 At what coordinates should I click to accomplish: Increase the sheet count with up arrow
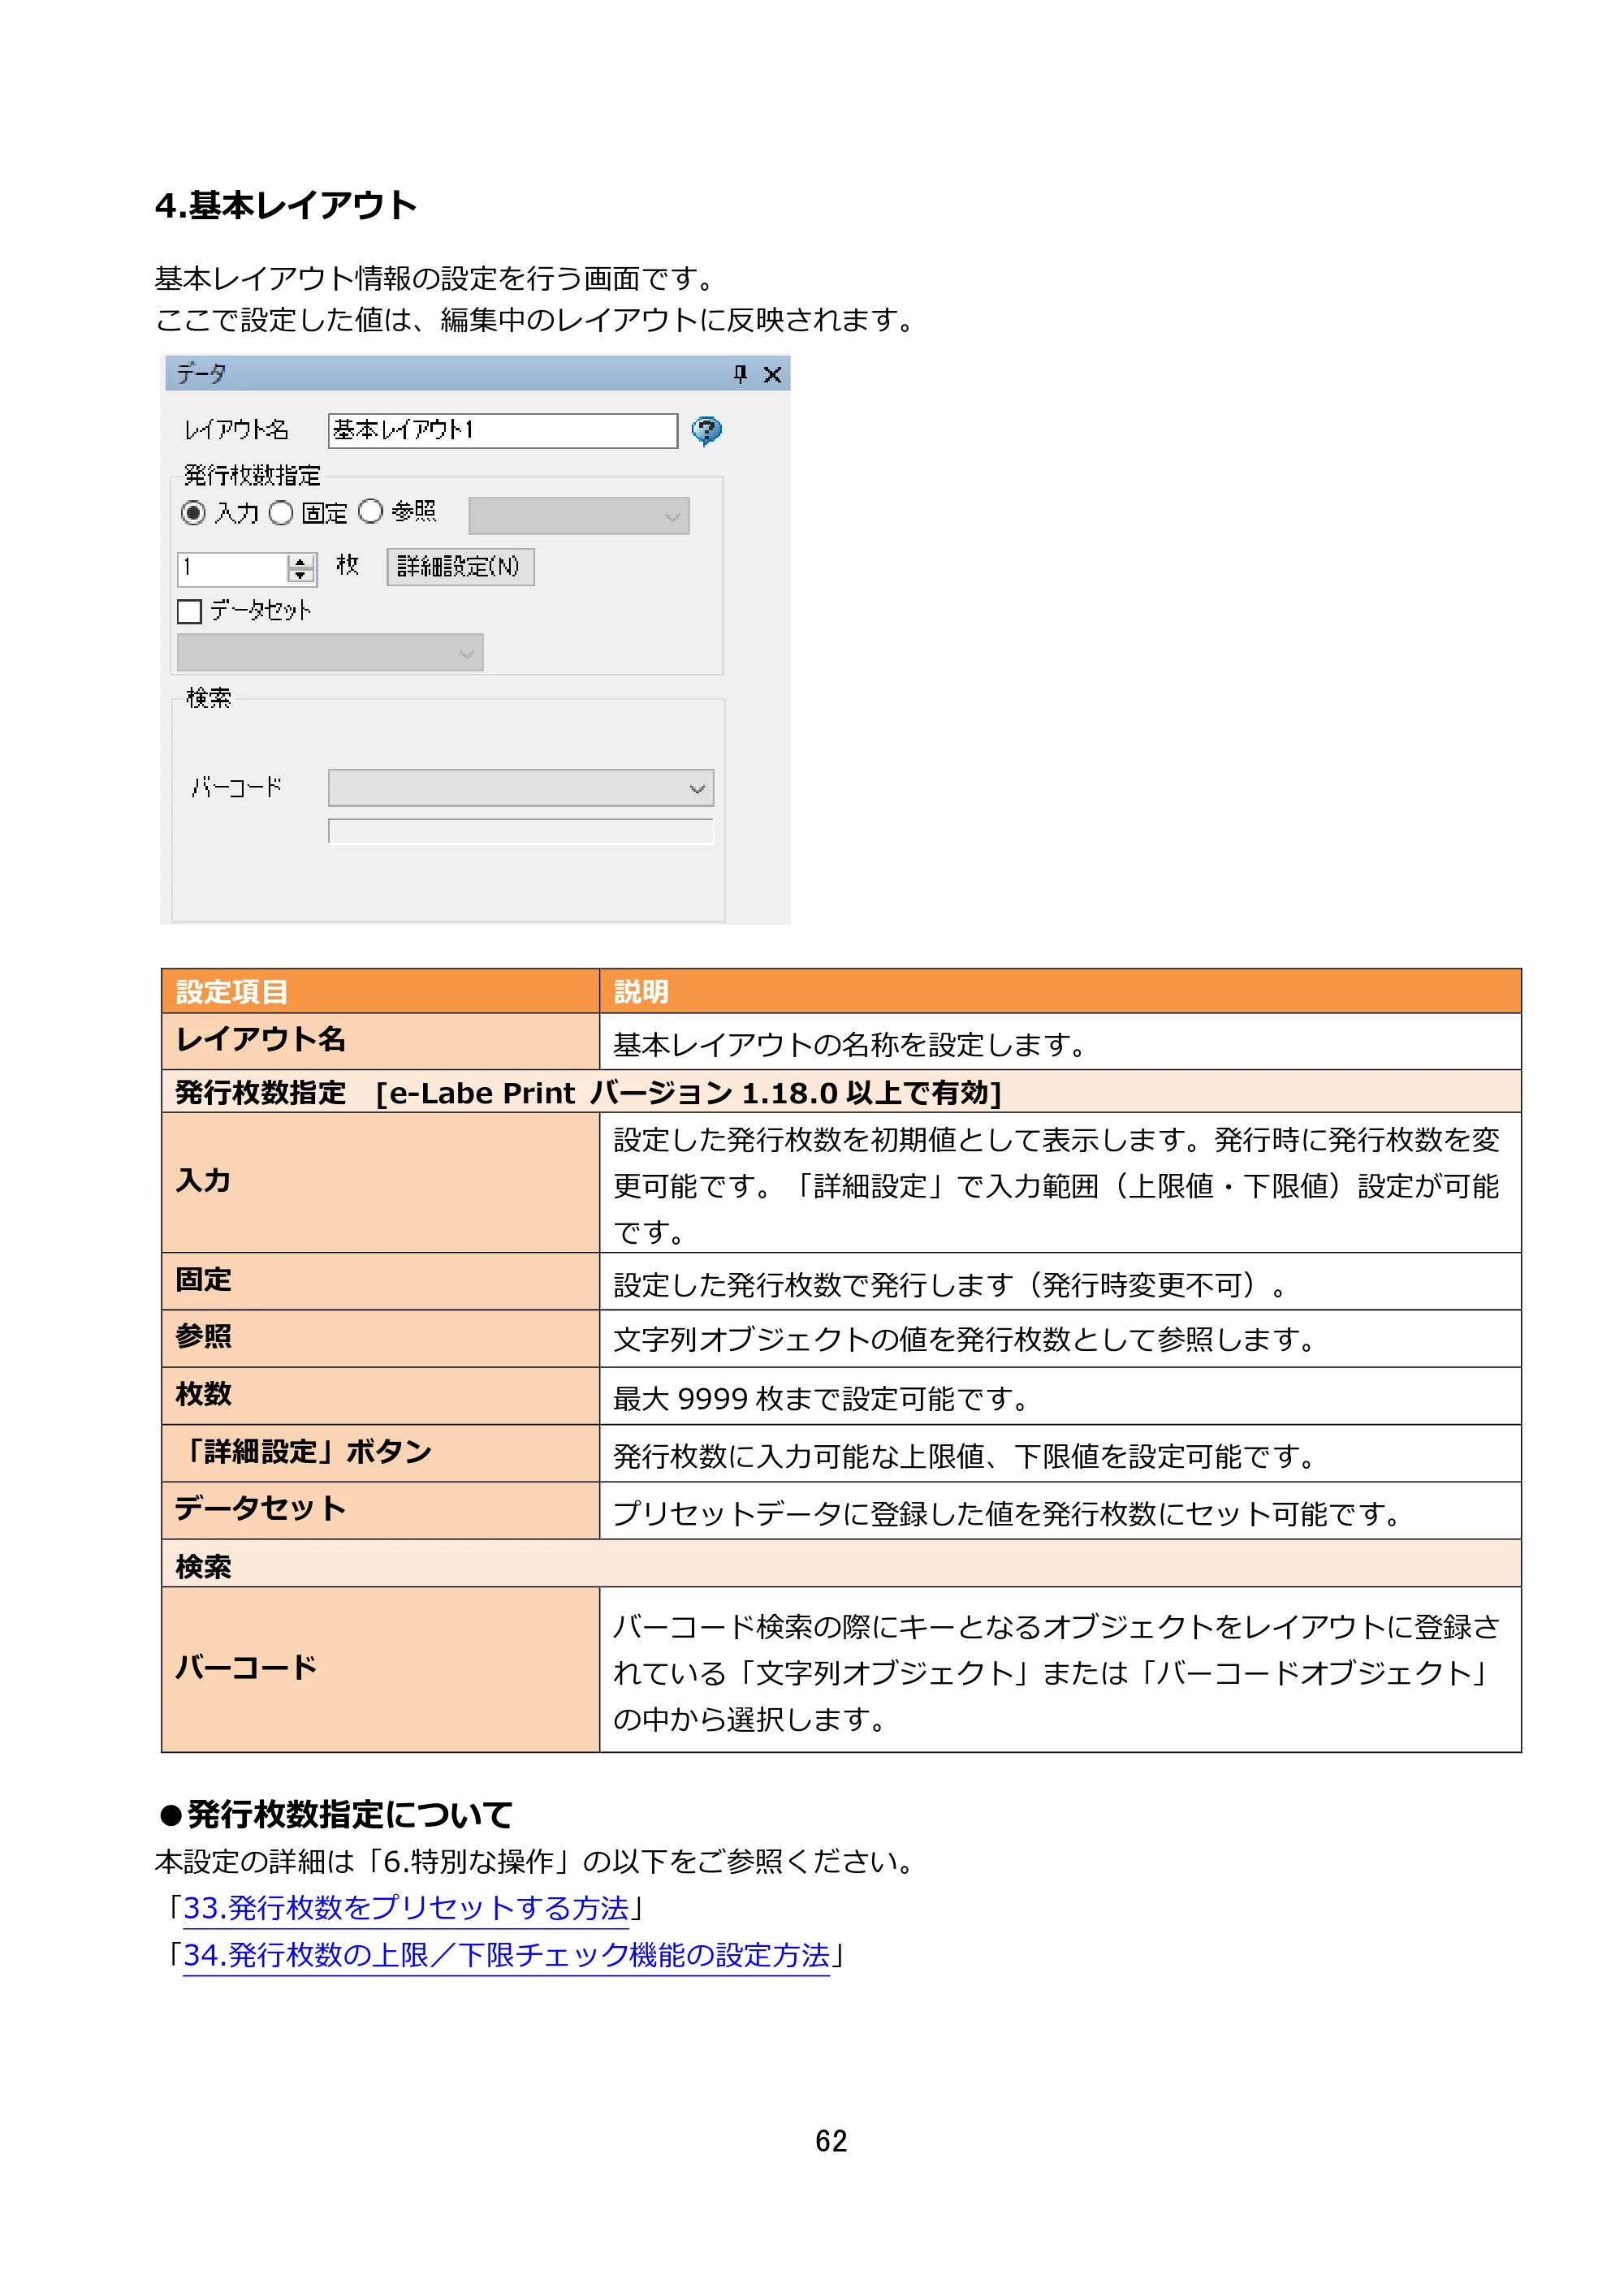(301, 561)
